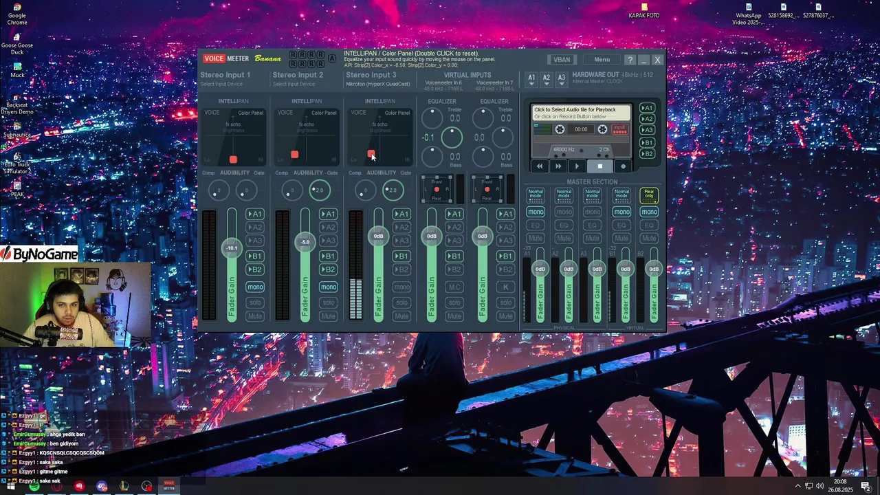
Task: Open the Euro Truck Simulator 2 desktop shortcut
Action: pos(17,162)
